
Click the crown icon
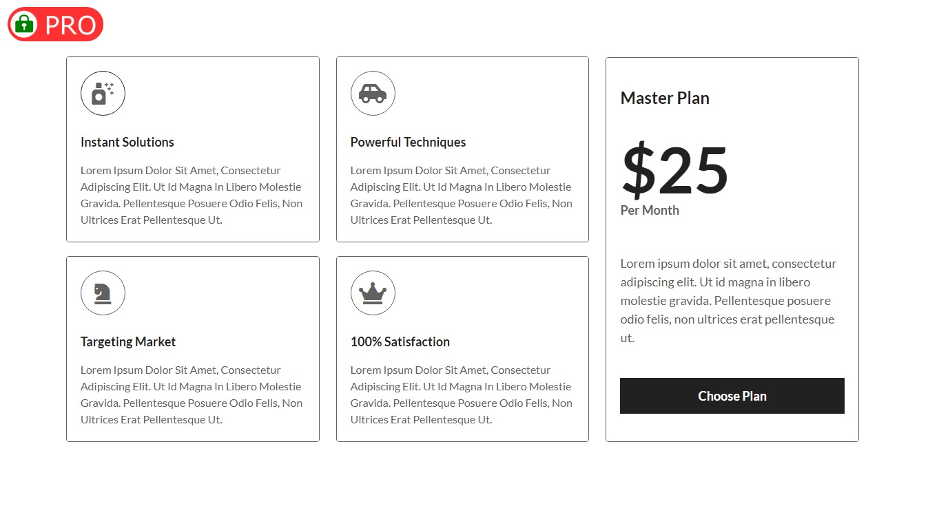click(373, 293)
